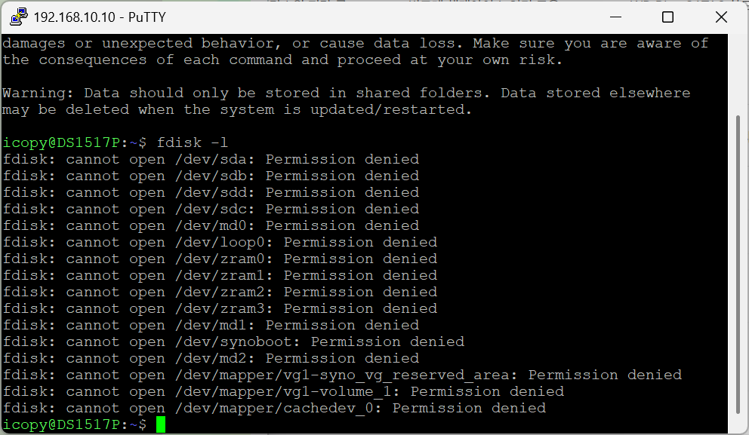
Task: Click the vertical scrollbar thumb
Action: pyautogui.click(x=738, y=265)
